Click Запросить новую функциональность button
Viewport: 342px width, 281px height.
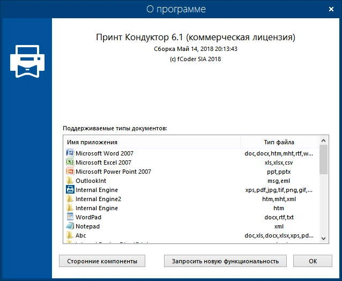point(225,261)
